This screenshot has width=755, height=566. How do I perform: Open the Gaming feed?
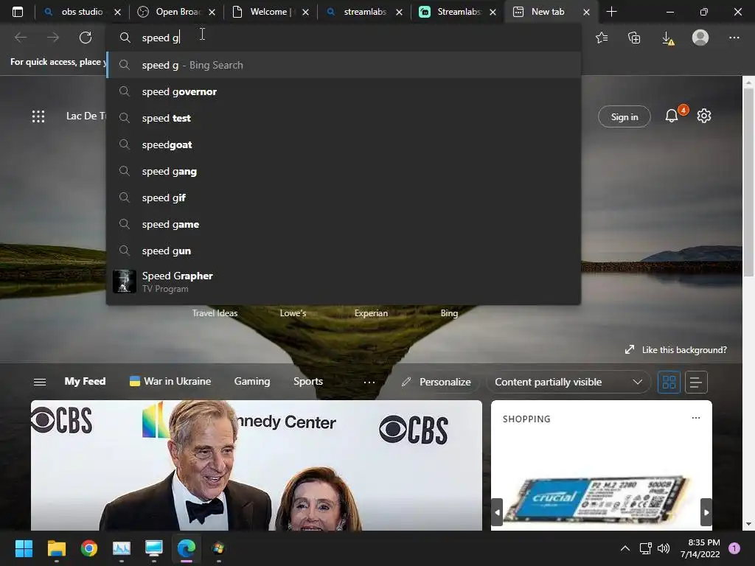(252, 381)
